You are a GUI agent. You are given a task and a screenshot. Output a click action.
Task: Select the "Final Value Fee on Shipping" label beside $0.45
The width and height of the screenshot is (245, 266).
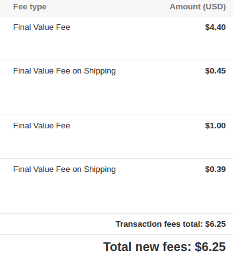pos(64,71)
